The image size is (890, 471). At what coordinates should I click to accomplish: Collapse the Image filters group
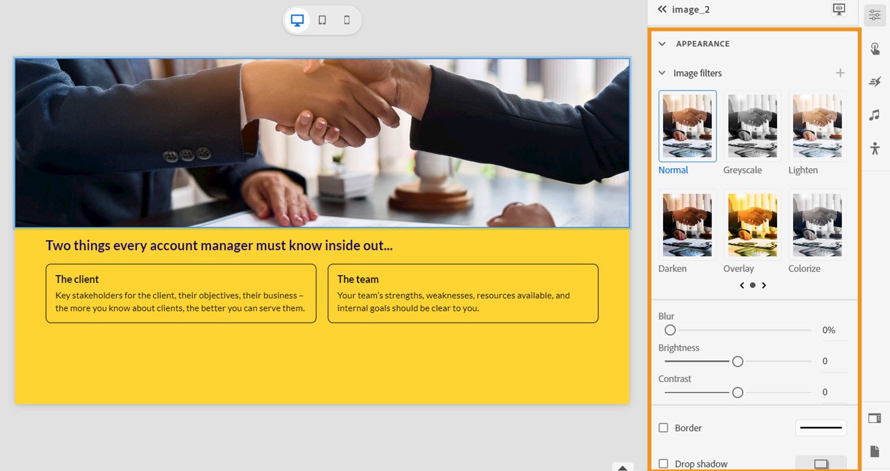coord(662,73)
